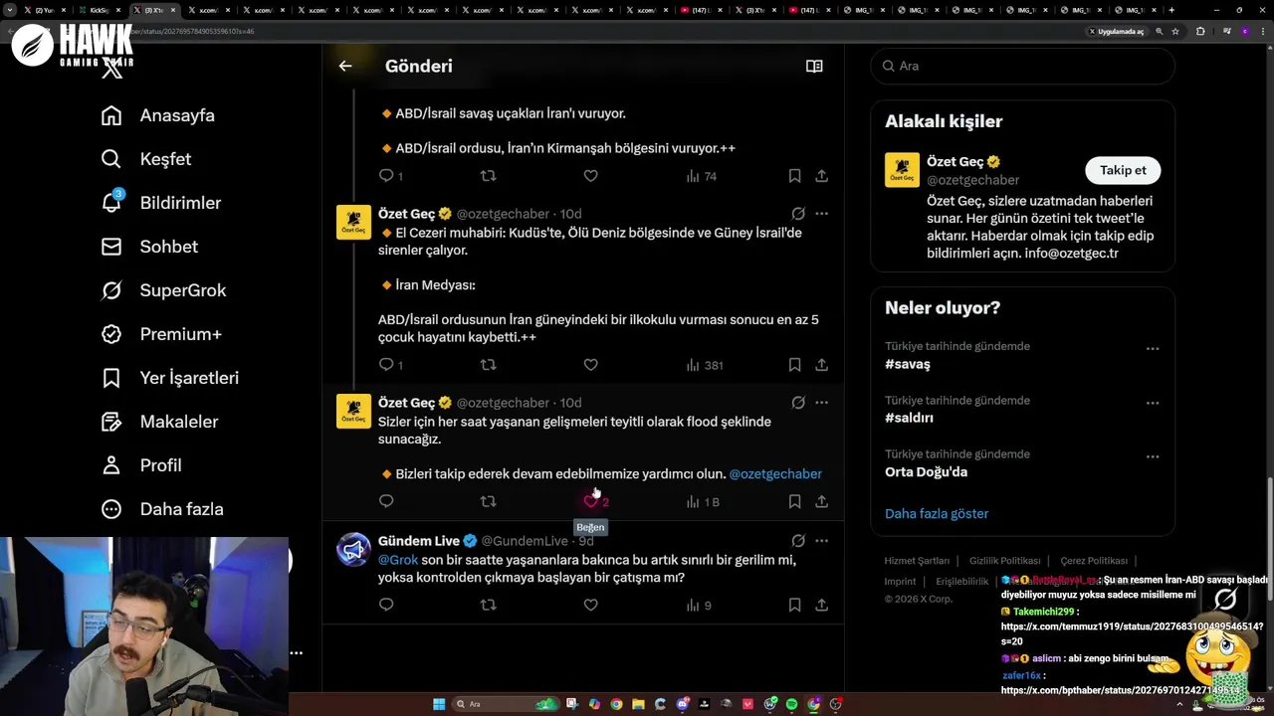
Task: Share the Kirmanşah bölgesini tweet
Action: (821, 176)
